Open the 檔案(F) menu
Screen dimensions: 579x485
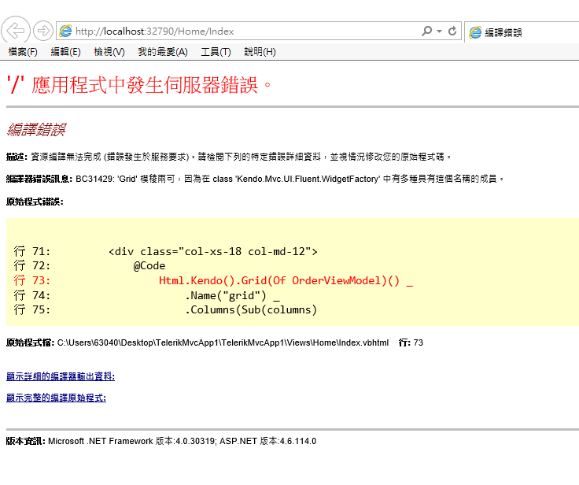(23, 52)
